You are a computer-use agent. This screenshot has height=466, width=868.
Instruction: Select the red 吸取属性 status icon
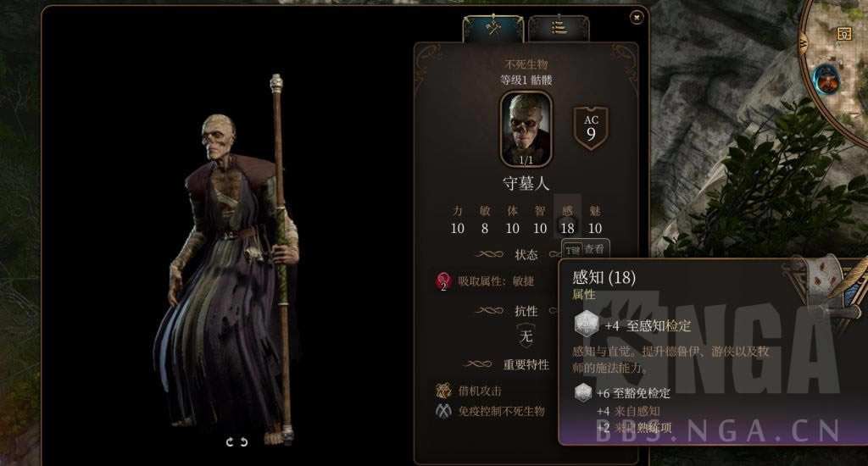442,281
